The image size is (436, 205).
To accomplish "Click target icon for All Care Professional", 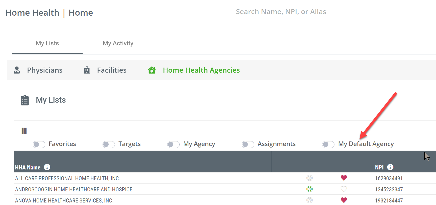I will click(x=309, y=178).
